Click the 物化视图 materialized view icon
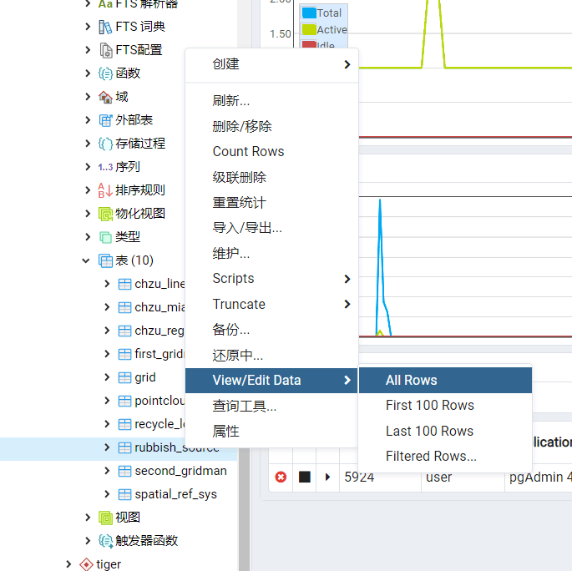The height and width of the screenshot is (571, 572). coord(105,214)
